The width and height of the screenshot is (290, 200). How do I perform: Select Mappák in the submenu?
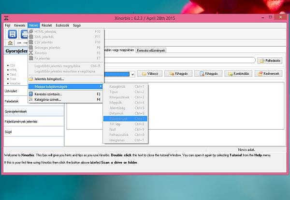tap(125, 103)
